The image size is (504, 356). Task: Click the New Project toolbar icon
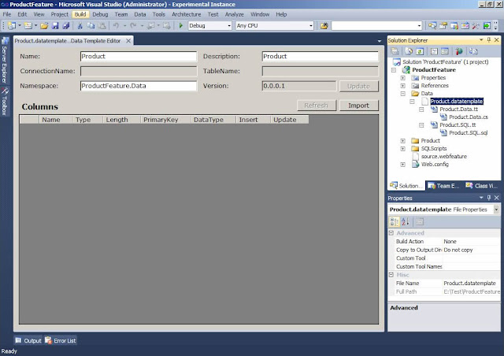pos(12,26)
